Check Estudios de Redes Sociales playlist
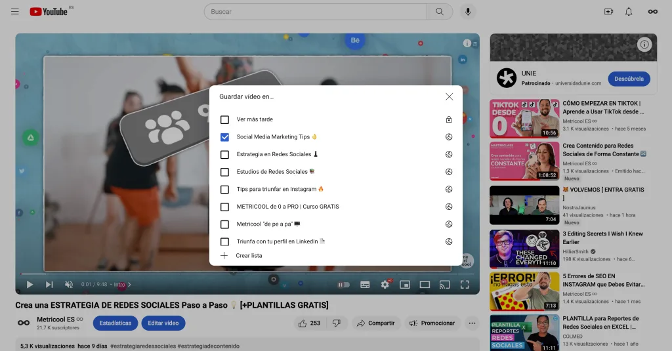Screen dimensions: 672x351 coord(224,172)
